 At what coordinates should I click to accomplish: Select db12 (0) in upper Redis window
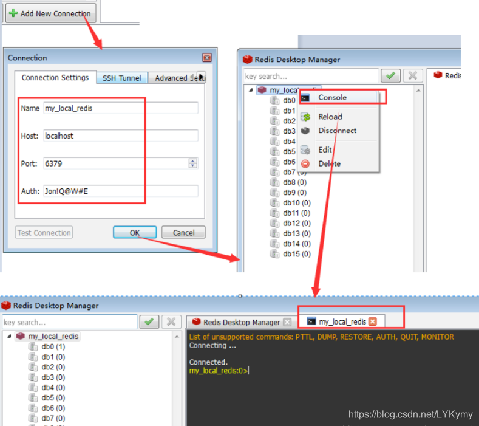pyautogui.click(x=297, y=223)
